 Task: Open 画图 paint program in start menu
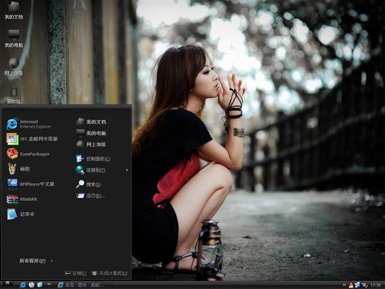[18, 169]
